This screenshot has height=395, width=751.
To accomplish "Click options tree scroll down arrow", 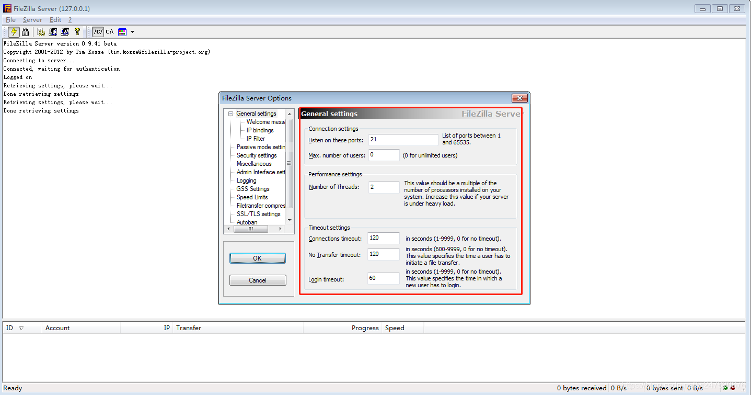I will [x=290, y=221].
